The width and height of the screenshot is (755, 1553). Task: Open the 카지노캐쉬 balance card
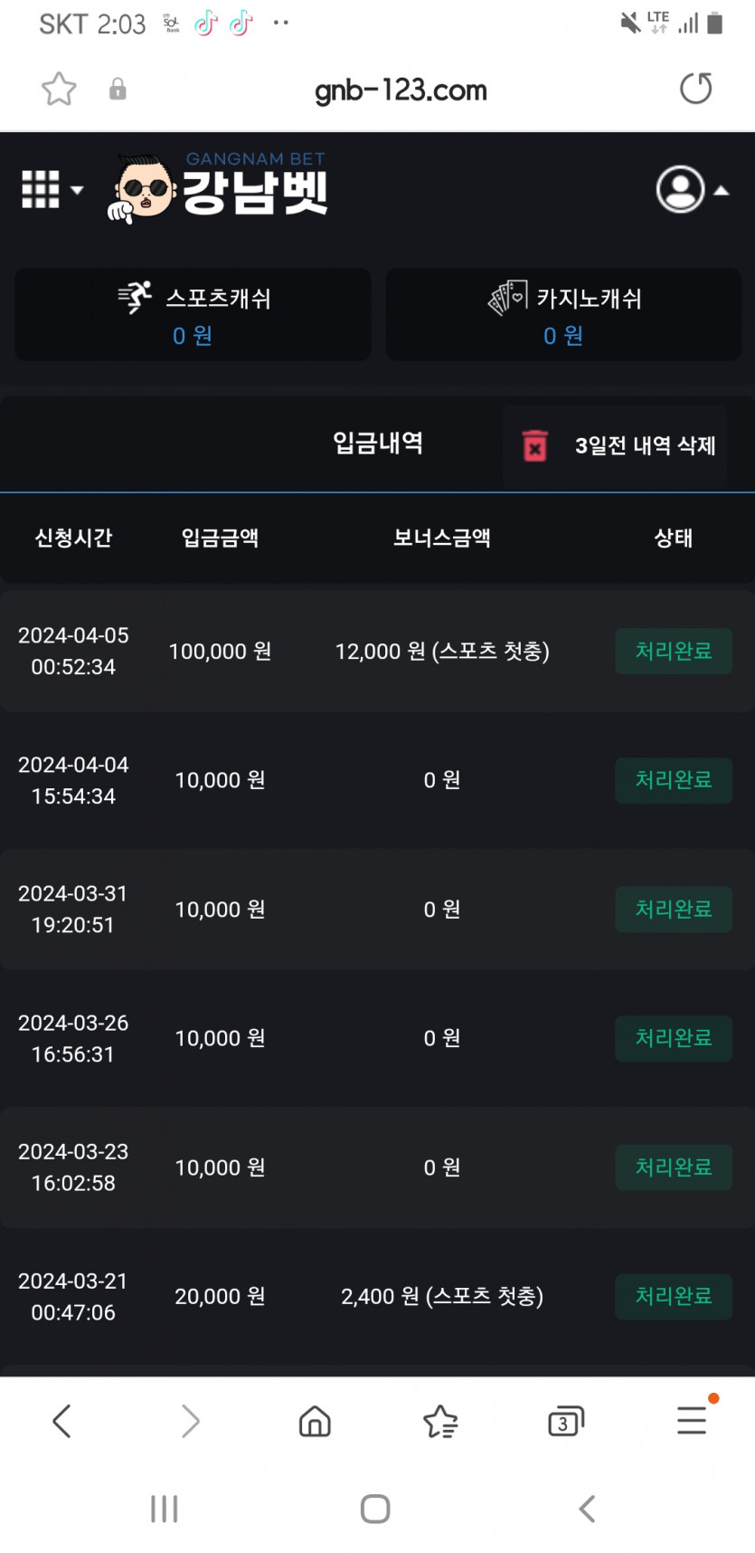[x=563, y=314]
